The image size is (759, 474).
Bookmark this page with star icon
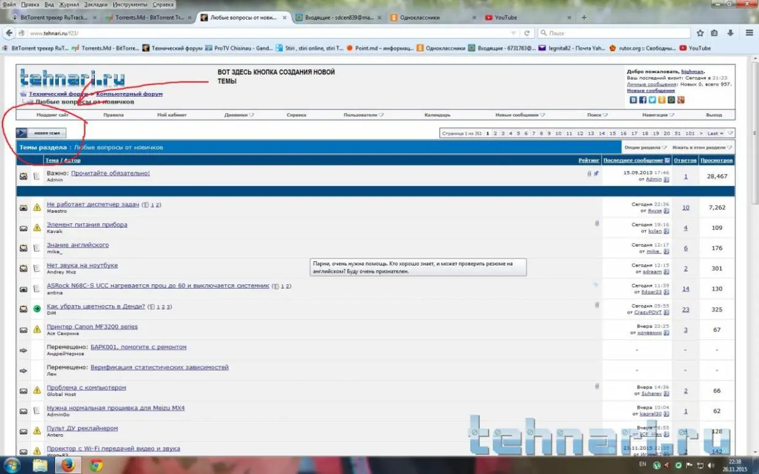[x=700, y=33]
